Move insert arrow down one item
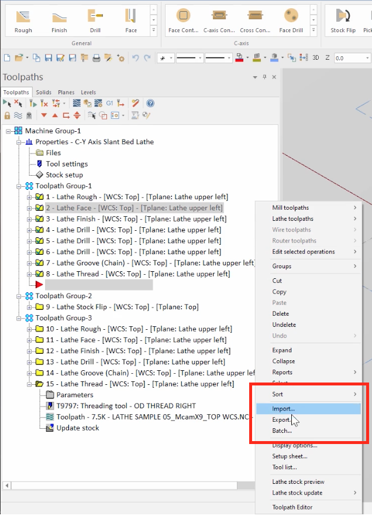Viewport: 372px width, 519px height. pyautogui.click(x=44, y=115)
